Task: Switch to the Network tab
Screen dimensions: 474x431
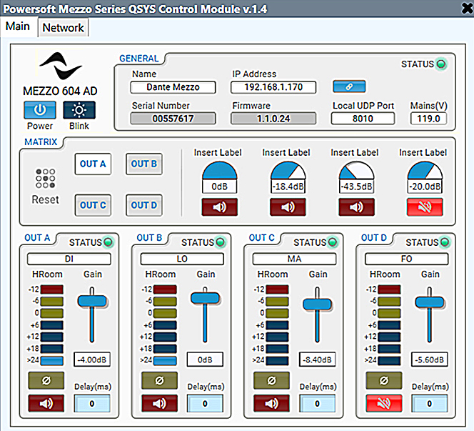Action: tap(64, 28)
